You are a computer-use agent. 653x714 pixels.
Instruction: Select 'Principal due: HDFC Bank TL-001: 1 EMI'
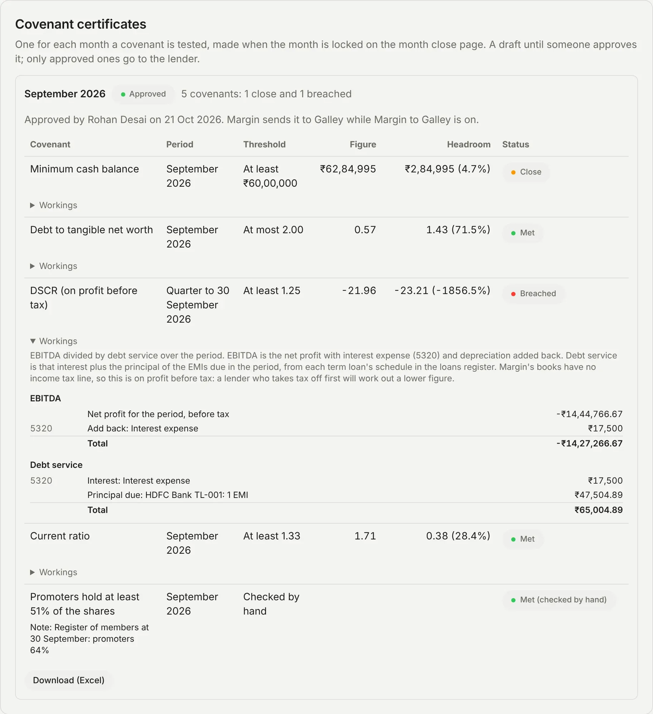[x=168, y=495]
